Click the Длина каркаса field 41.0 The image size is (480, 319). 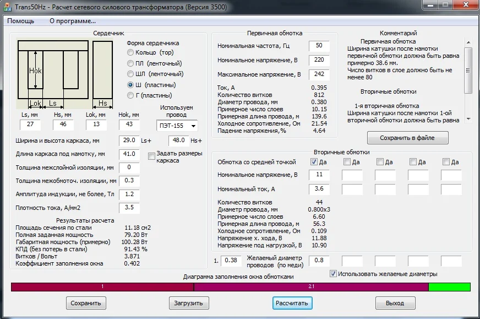[x=129, y=154]
